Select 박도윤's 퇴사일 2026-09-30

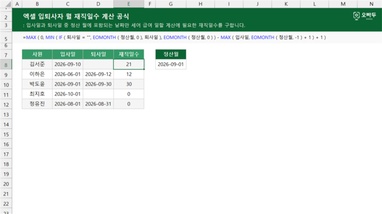click(98, 84)
